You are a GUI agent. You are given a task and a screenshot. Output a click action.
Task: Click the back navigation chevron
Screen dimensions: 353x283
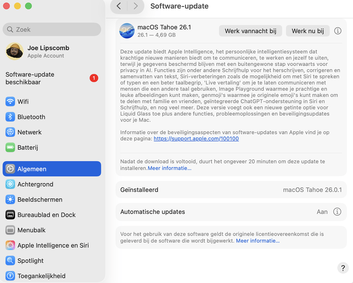click(118, 6)
